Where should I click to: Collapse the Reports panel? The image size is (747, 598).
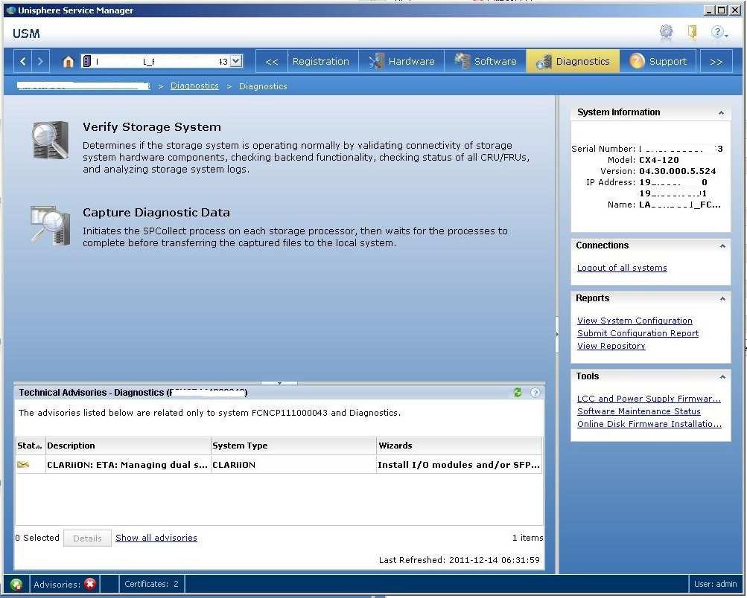pyautogui.click(x=722, y=299)
